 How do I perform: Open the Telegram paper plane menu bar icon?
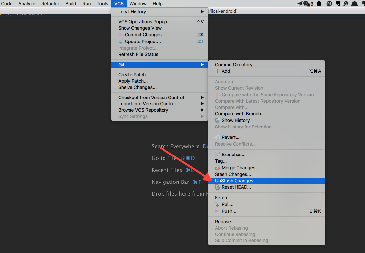[300, 4]
